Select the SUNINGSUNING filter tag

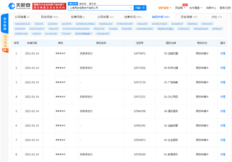[x=84, y=24]
